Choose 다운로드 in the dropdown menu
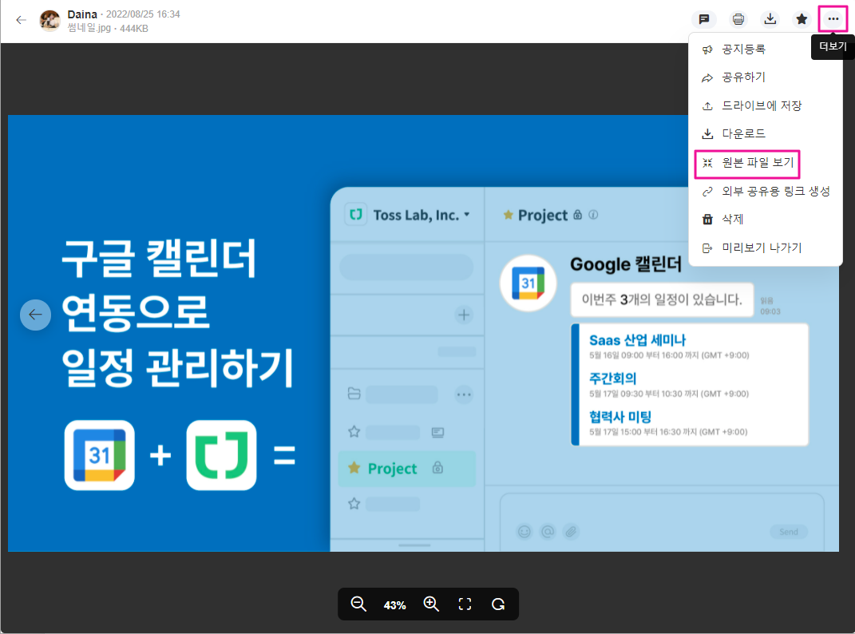The image size is (855, 634). 766,133
